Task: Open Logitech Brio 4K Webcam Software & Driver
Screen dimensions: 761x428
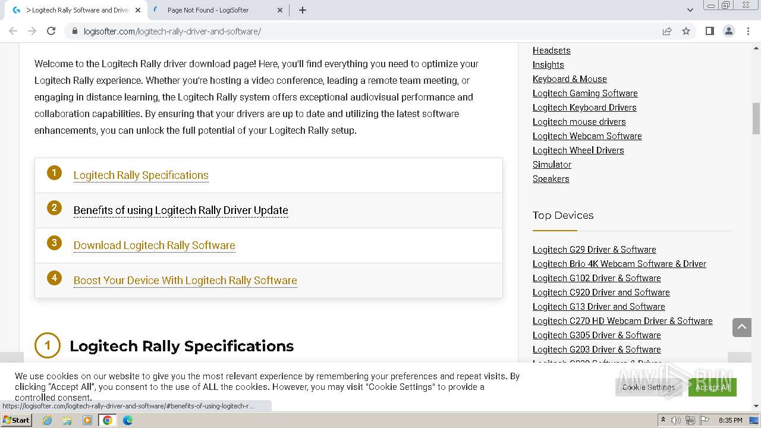Action: pos(620,264)
